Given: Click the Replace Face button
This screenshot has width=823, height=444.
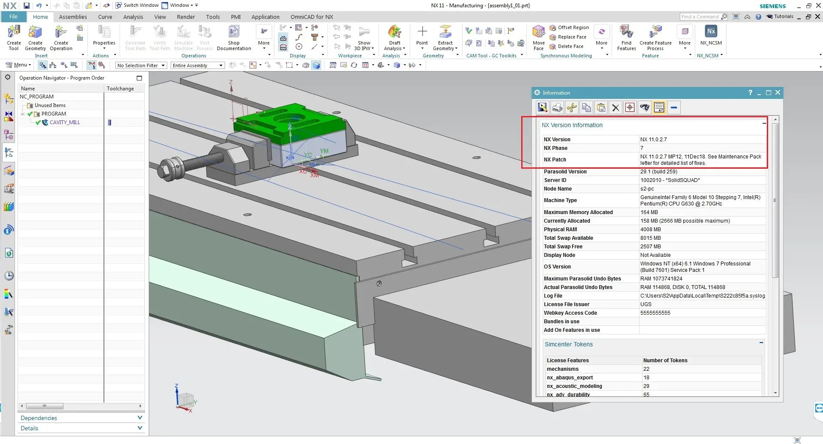Looking at the screenshot, I should (568, 37).
